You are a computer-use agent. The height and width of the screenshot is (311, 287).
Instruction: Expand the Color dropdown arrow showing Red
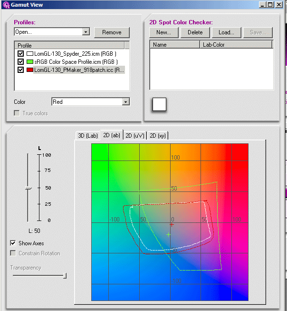point(125,102)
